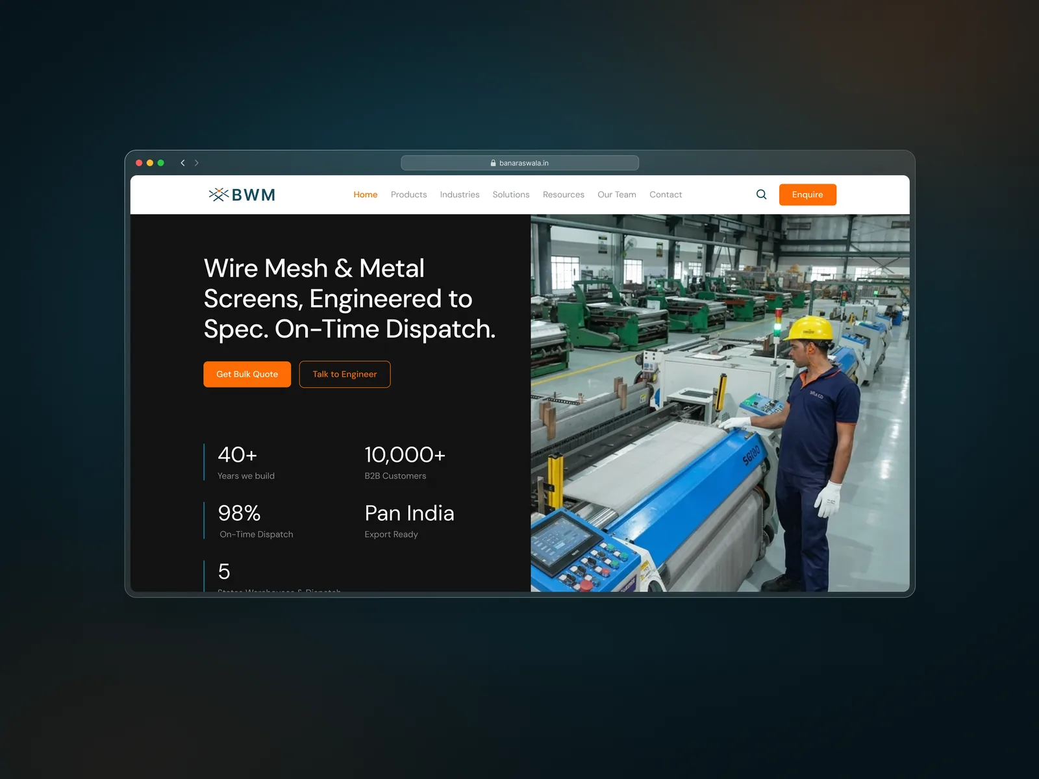This screenshot has height=779, width=1039.
Task: Click the 'Export Ready' label
Action: tap(391, 534)
